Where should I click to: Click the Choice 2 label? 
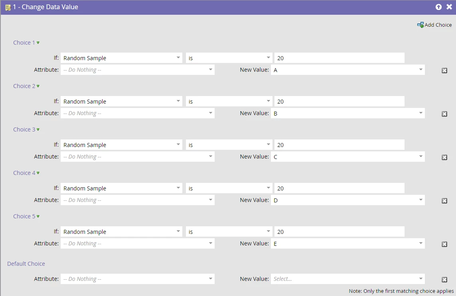24,86
